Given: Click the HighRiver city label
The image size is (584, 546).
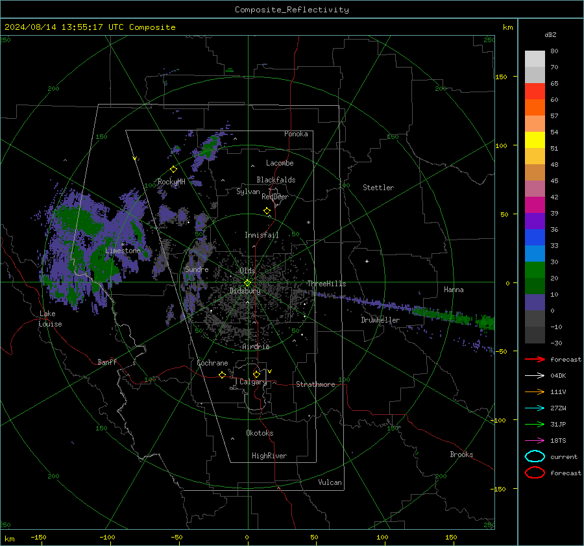Looking at the screenshot, I should pos(269,456).
